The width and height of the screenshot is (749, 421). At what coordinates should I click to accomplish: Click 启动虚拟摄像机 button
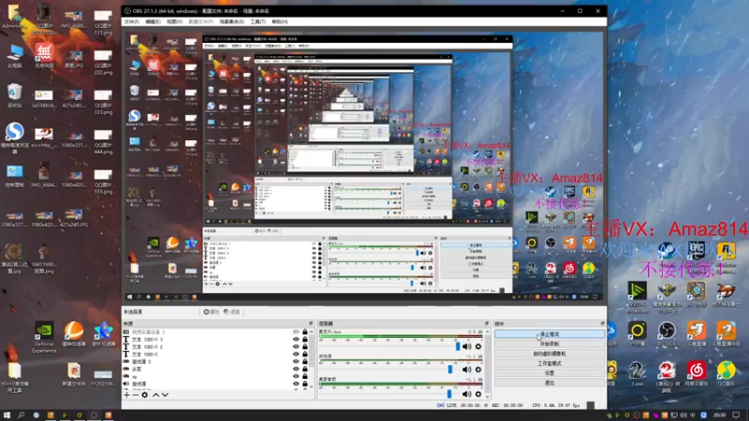pyautogui.click(x=550, y=354)
